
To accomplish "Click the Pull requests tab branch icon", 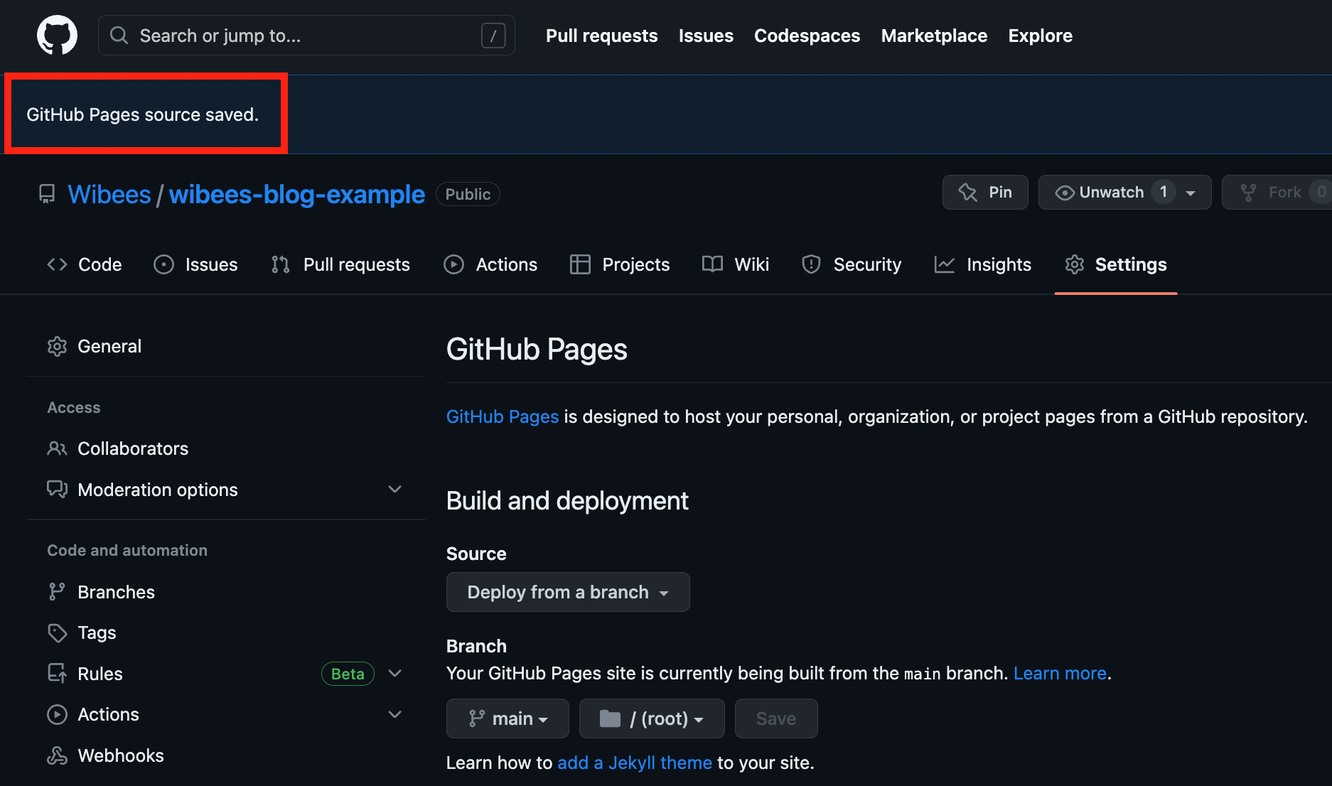I will [x=281, y=264].
